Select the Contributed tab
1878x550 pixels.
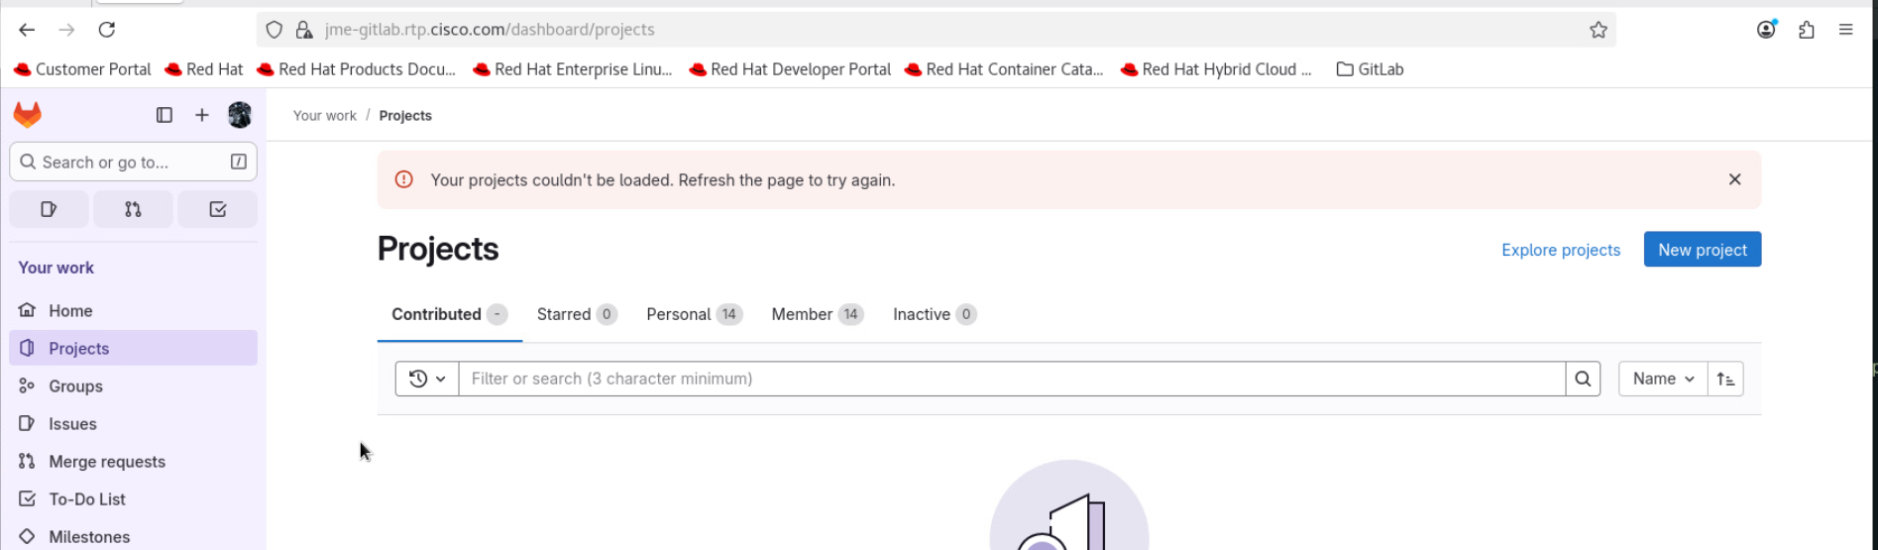pyautogui.click(x=450, y=314)
